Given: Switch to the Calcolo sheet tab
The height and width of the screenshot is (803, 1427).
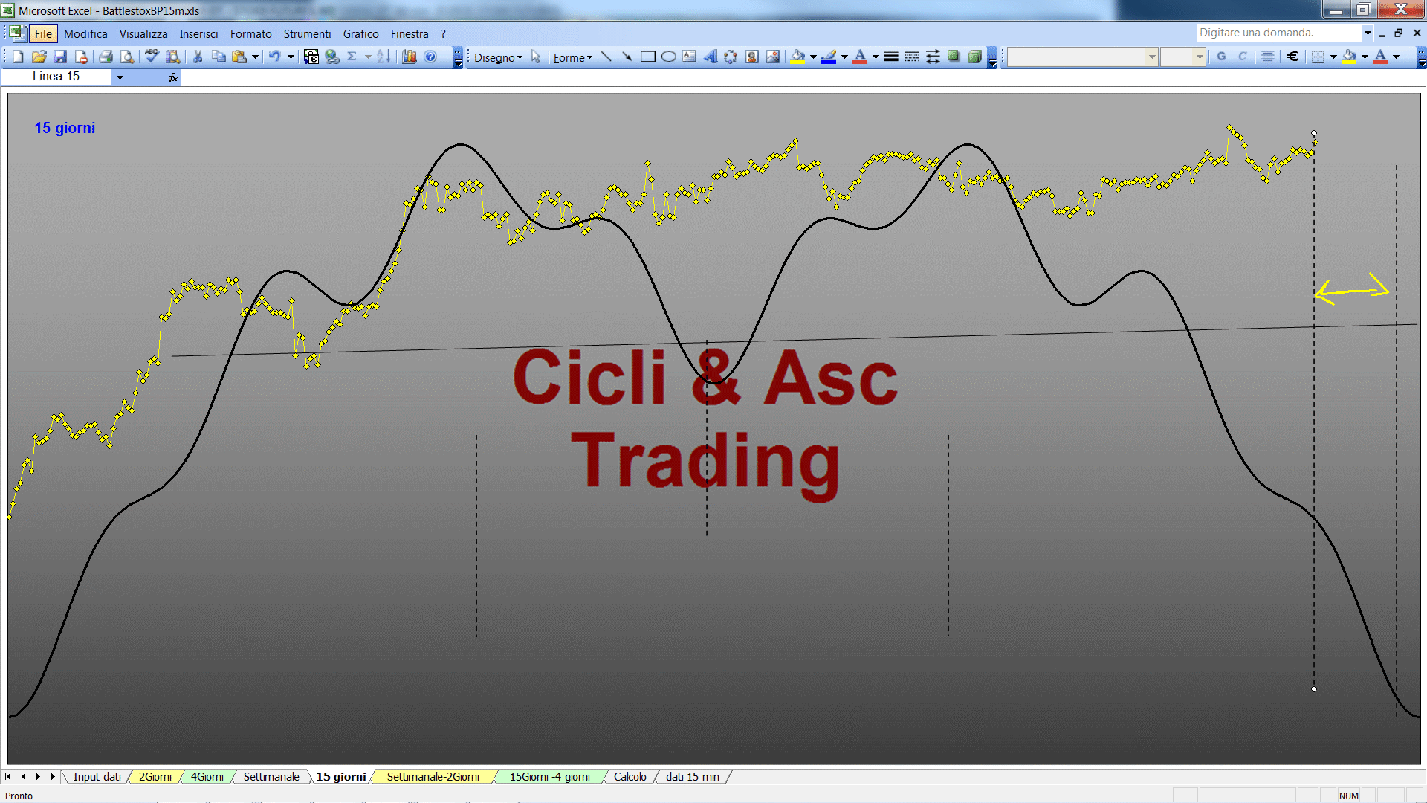Looking at the screenshot, I should coord(630,777).
